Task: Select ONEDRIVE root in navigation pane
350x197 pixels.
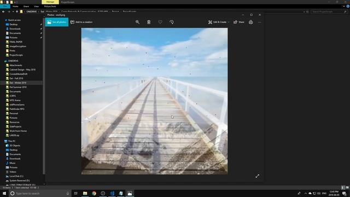Action: coord(13,61)
